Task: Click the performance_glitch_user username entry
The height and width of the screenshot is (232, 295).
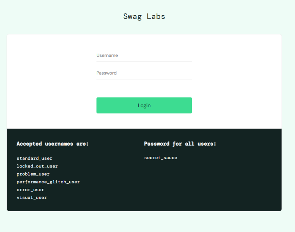Action: pos(48,182)
